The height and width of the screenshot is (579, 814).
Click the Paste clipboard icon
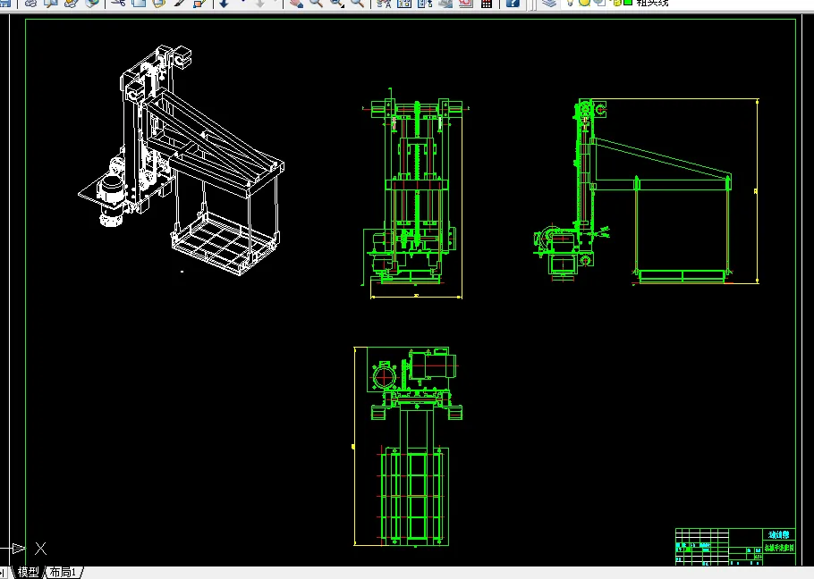click(x=159, y=3)
